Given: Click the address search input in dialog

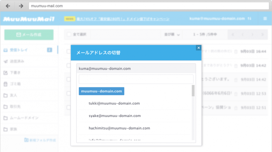Looking at the screenshot, I should (136, 79).
